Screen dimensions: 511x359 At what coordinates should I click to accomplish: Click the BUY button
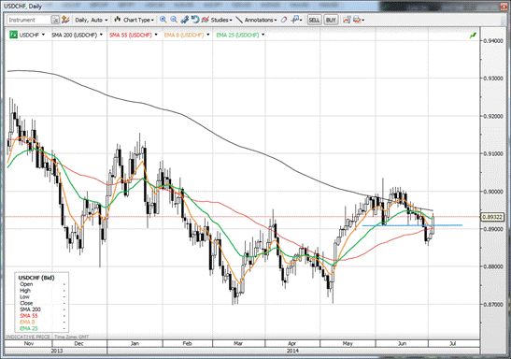click(331, 20)
